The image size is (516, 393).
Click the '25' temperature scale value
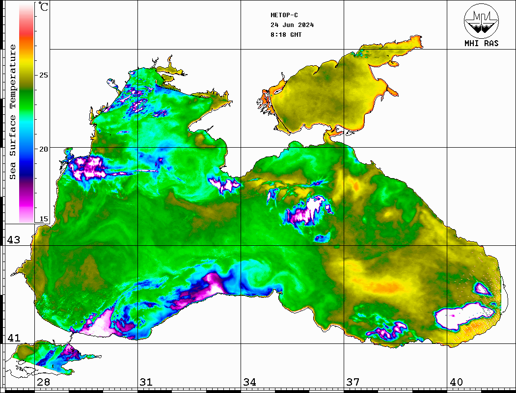click(43, 75)
